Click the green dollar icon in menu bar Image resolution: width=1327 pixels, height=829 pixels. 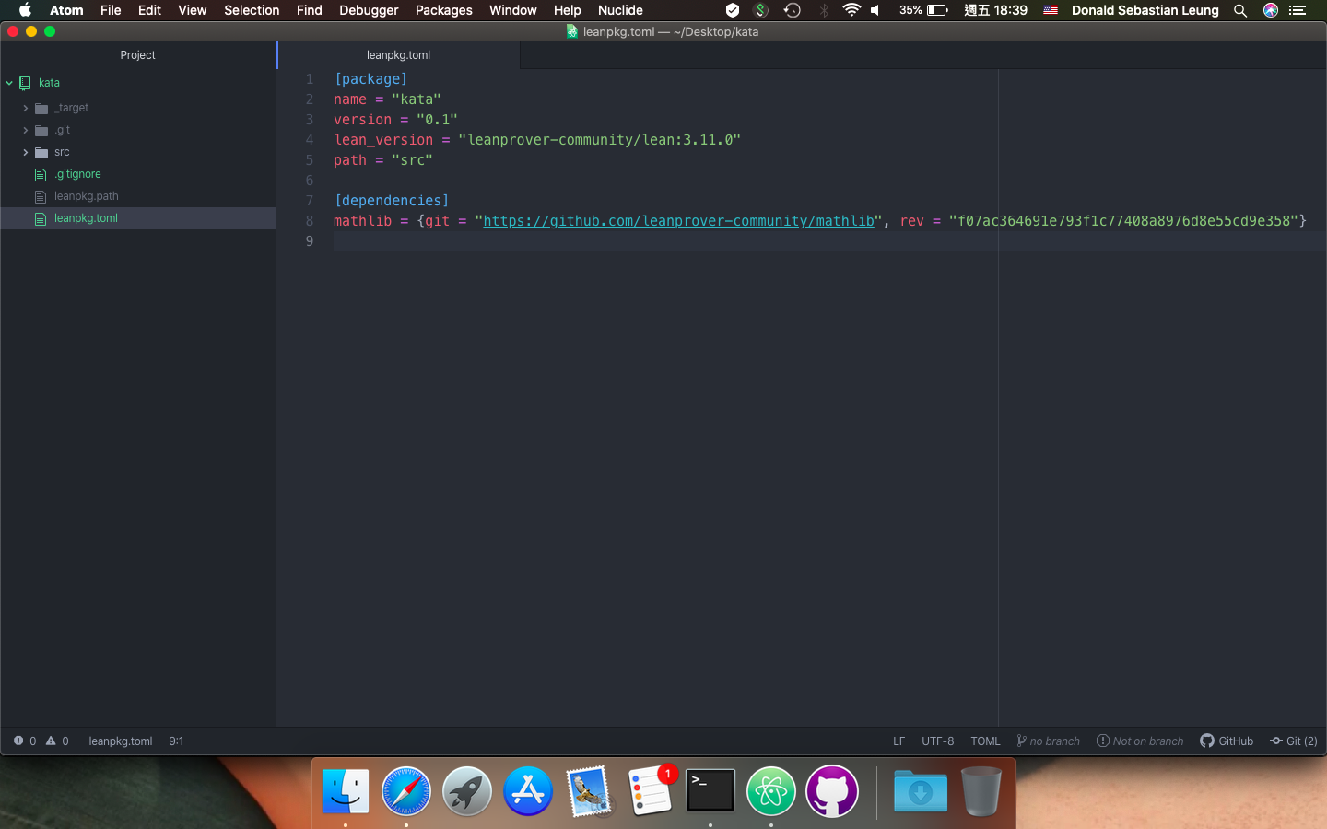click(x=761, y=10)
